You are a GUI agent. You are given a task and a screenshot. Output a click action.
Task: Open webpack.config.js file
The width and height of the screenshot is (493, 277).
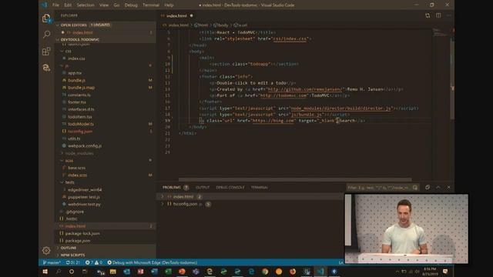pyautogui.click(x=85, y=145)
